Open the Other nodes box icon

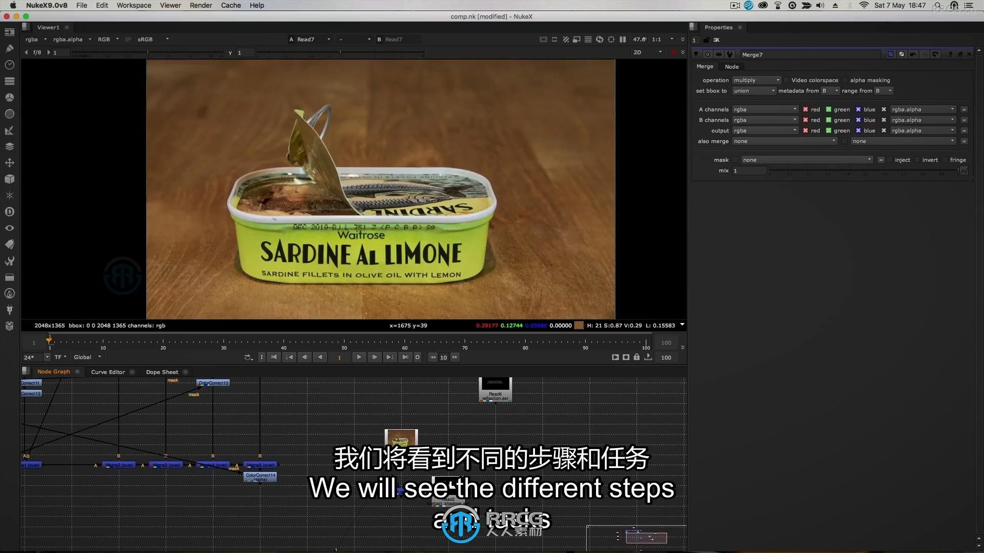[x=9, y=277]
